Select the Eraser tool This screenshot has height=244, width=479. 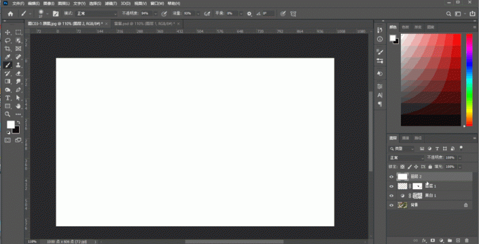point(18,73)
